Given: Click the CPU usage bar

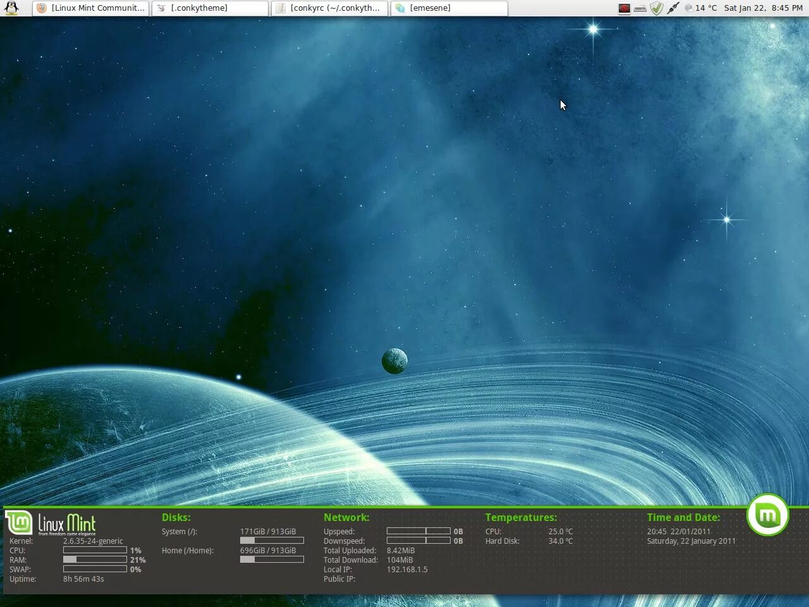Looking at the screenshot, I should 95,550.
